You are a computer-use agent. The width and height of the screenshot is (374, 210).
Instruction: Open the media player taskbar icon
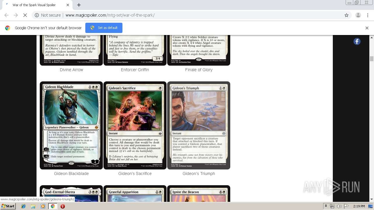tap(43, 206)
